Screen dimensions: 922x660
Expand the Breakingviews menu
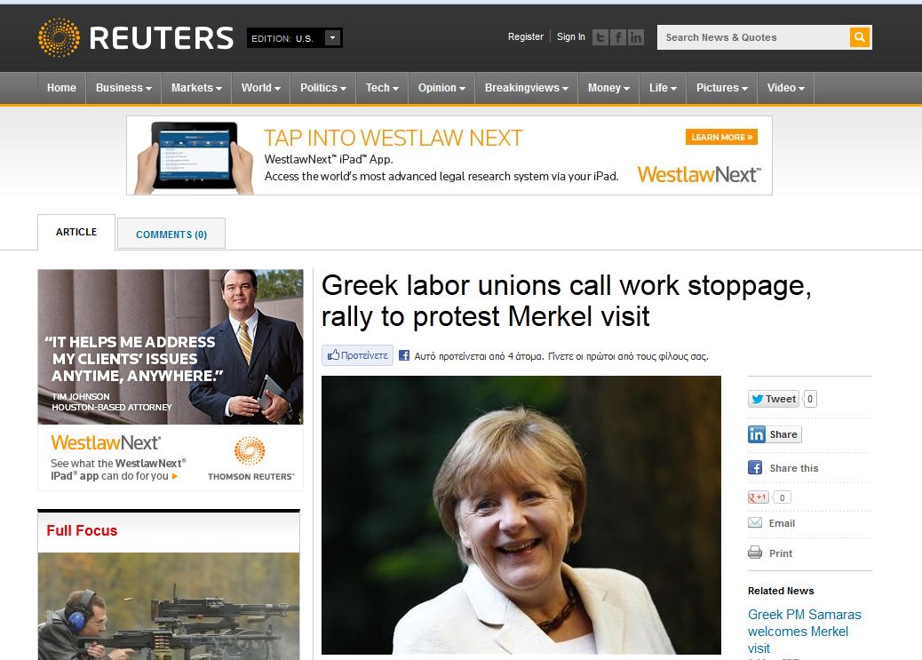(x=526, y=88)
